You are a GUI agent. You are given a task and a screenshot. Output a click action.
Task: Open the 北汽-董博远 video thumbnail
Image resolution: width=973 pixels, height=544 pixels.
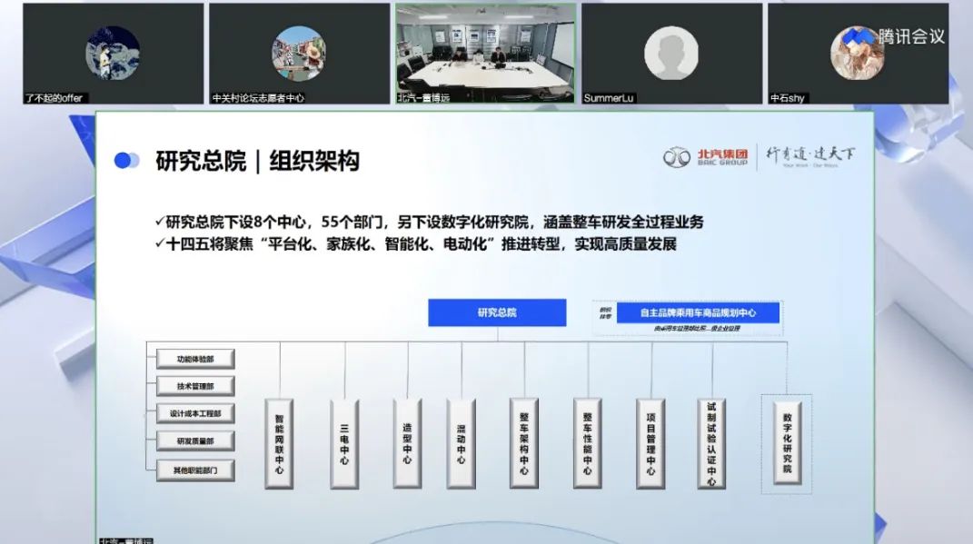coord(485,52)
